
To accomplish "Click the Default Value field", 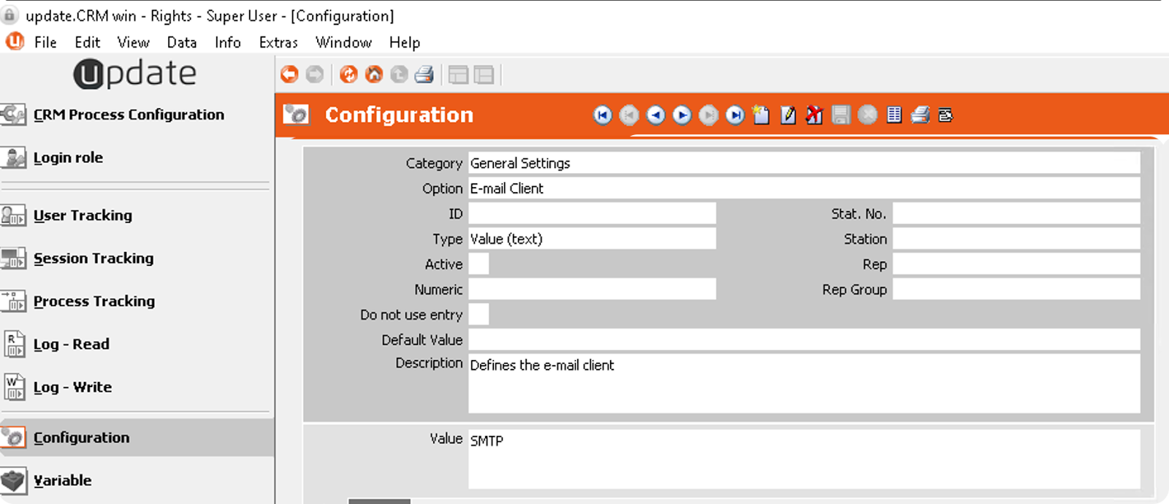I will click(x=804, y=340).
